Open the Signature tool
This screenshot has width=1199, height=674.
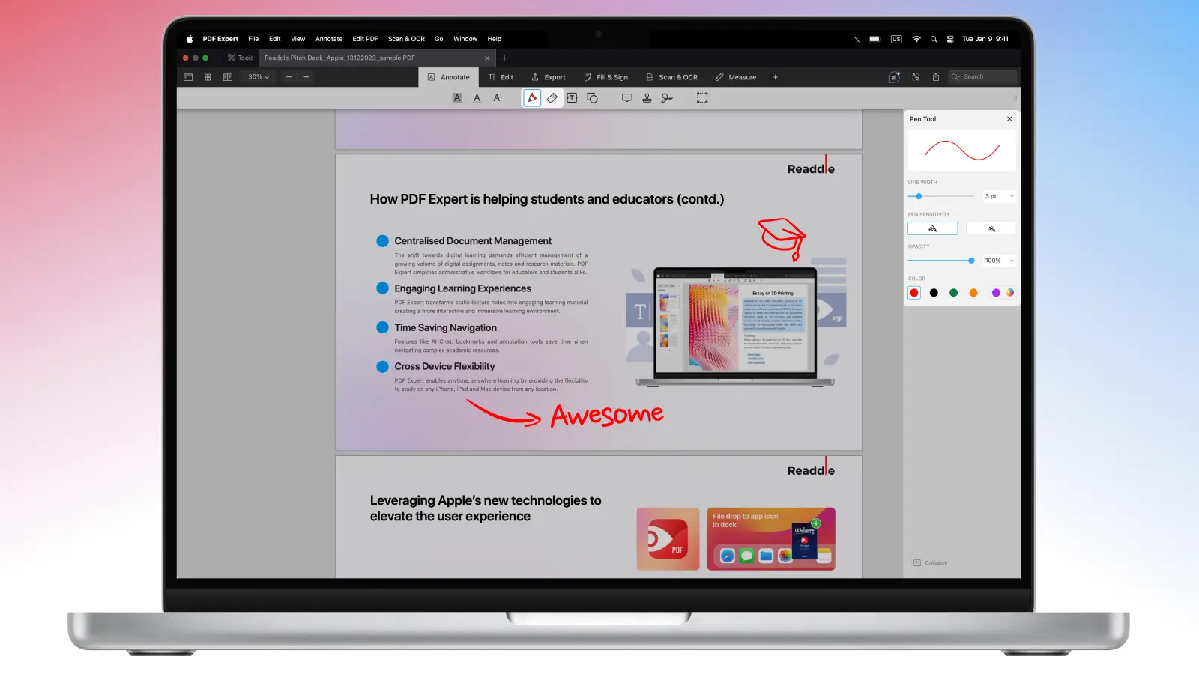pyautogui.click(x=667, y=98)
